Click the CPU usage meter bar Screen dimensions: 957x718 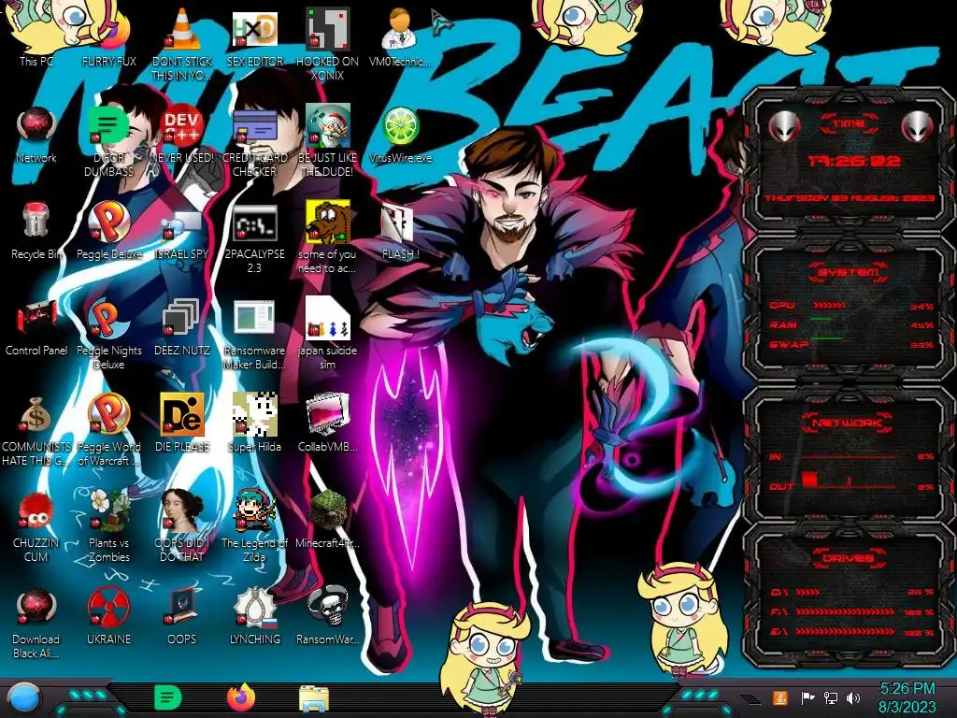829,305
